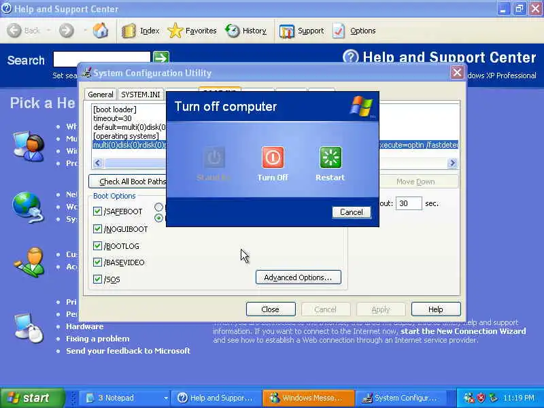Switch to System Configuration taskbar button
544x408 pixels.
click(400, 398)
